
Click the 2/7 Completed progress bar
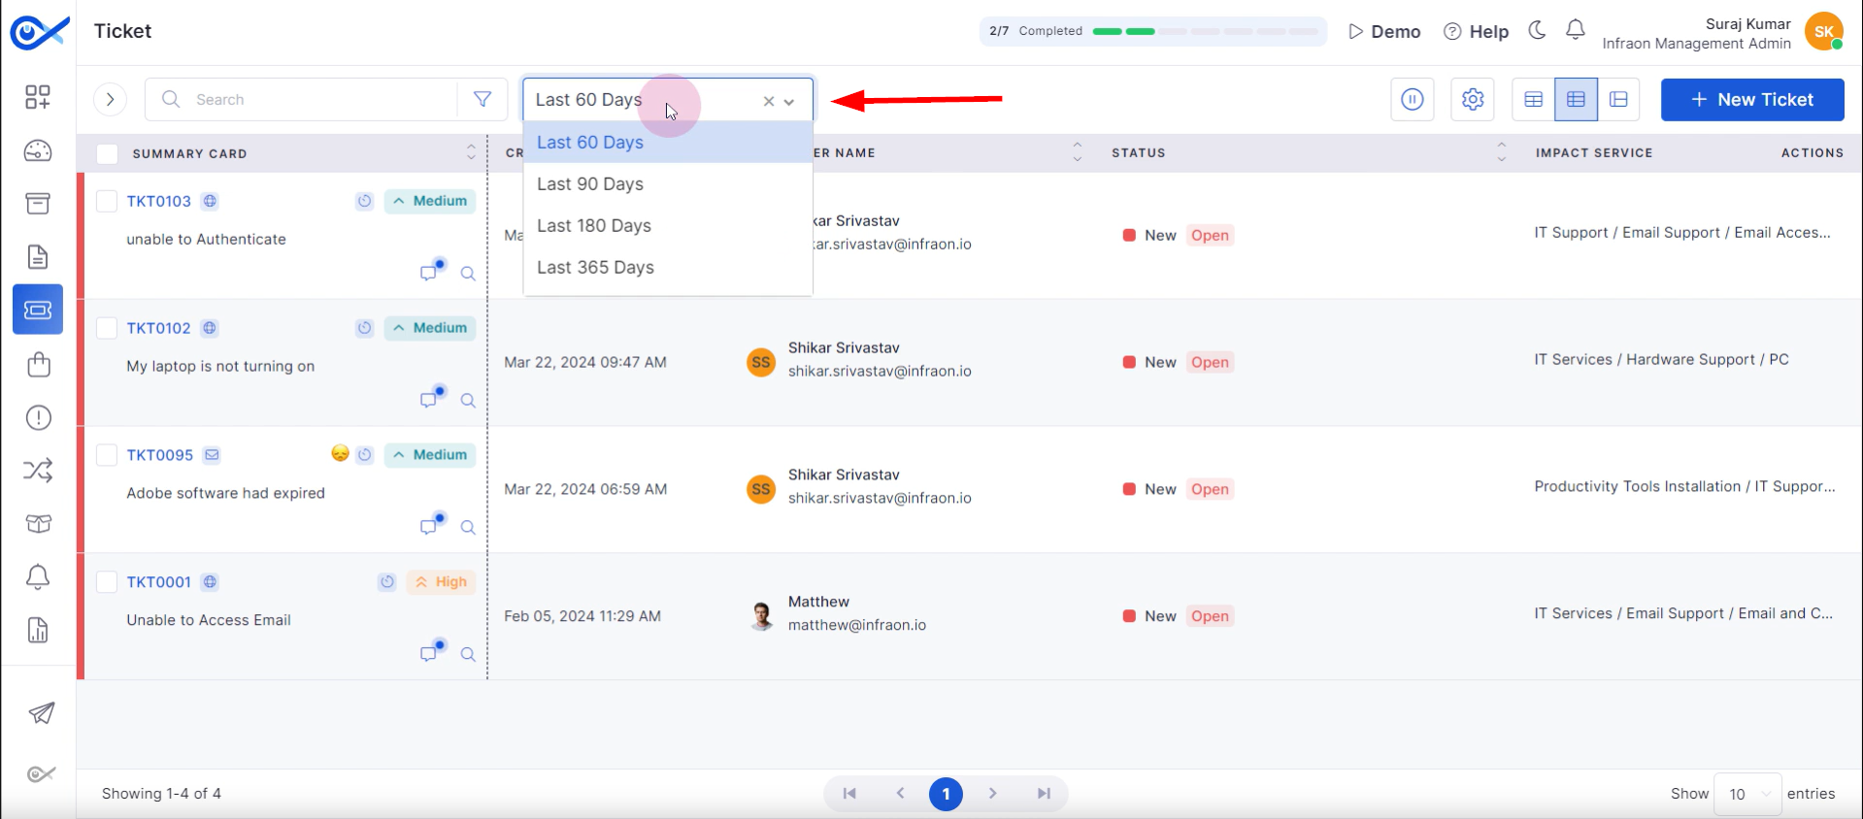pyautogui.click(x=1152, y=31)
